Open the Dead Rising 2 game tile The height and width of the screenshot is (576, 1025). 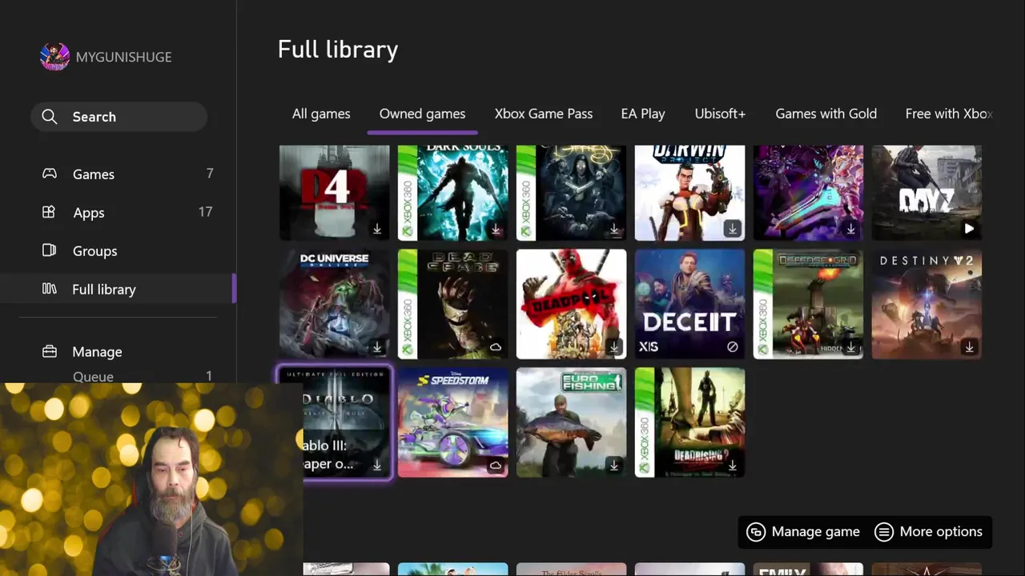pos(689,422)
